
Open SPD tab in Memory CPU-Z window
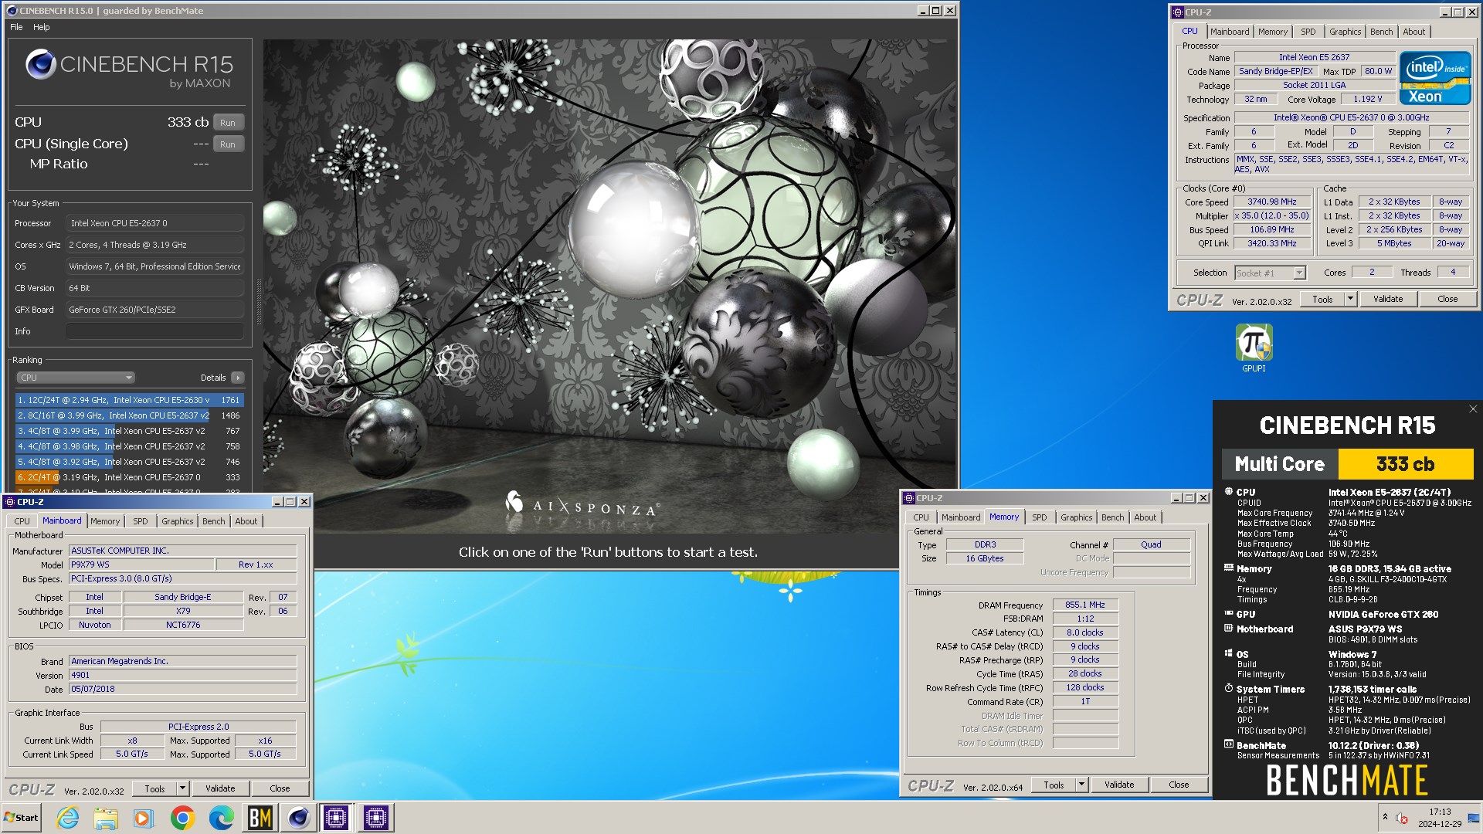click(1040, 517)
